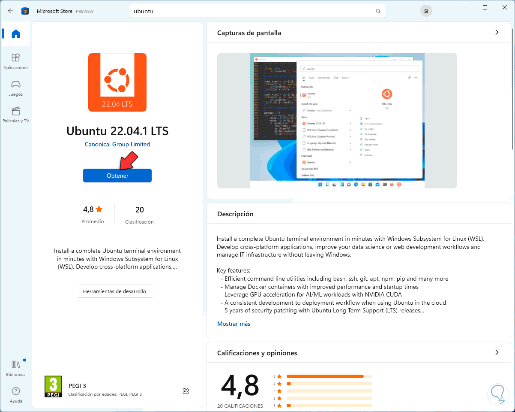Click the Clasificación por edades PEGI 3 text
This screenshot has width=515, height=412.
(x=105, y=394)
